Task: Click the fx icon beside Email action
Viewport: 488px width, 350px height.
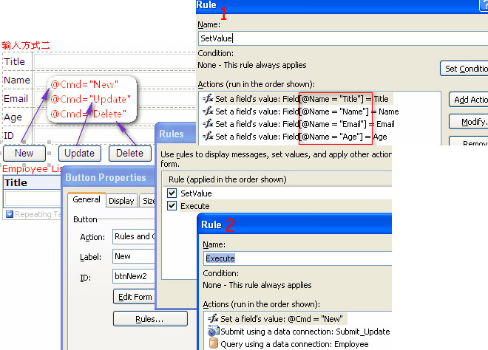Action: coord(208,124)
